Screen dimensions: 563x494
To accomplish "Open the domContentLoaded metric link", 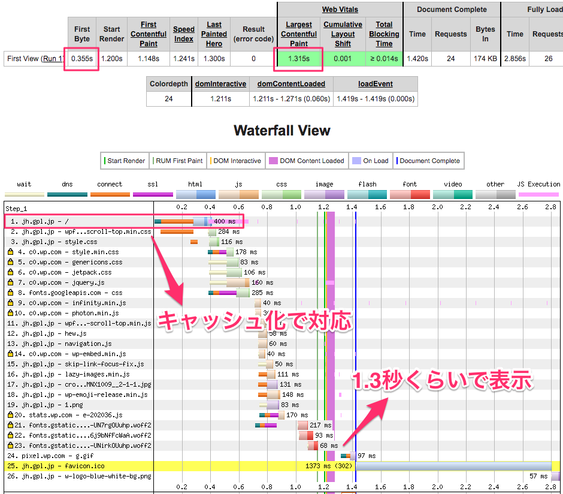I will click(290, 83).
